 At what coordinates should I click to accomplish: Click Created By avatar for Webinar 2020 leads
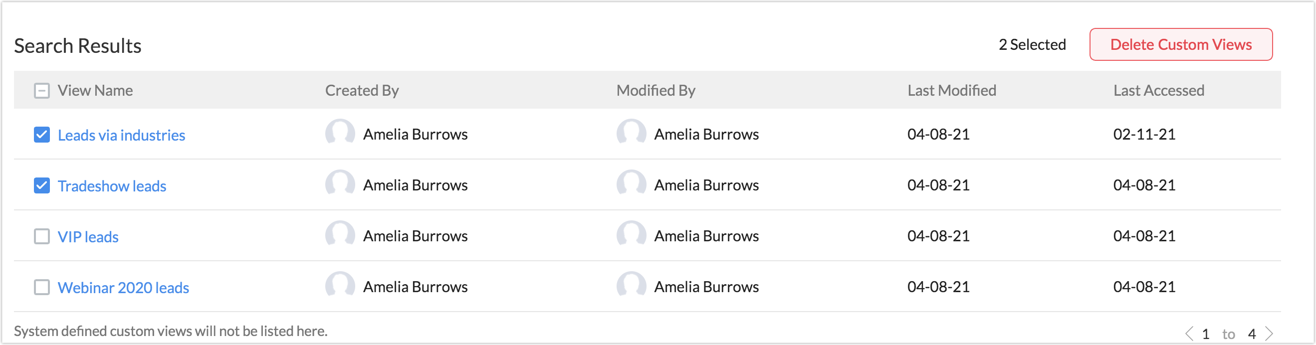tap(340, 286)
